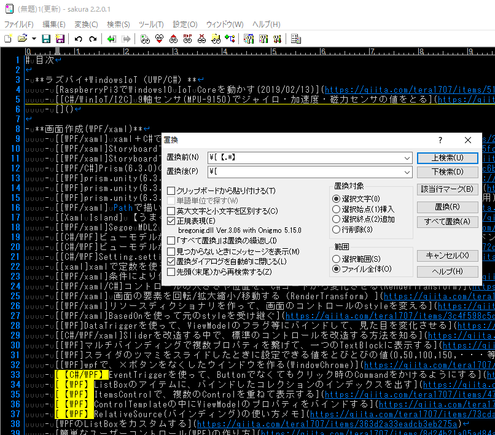Click the 上検索(U) button
This screenshot has width=495, height=435.
pos(447,158)
